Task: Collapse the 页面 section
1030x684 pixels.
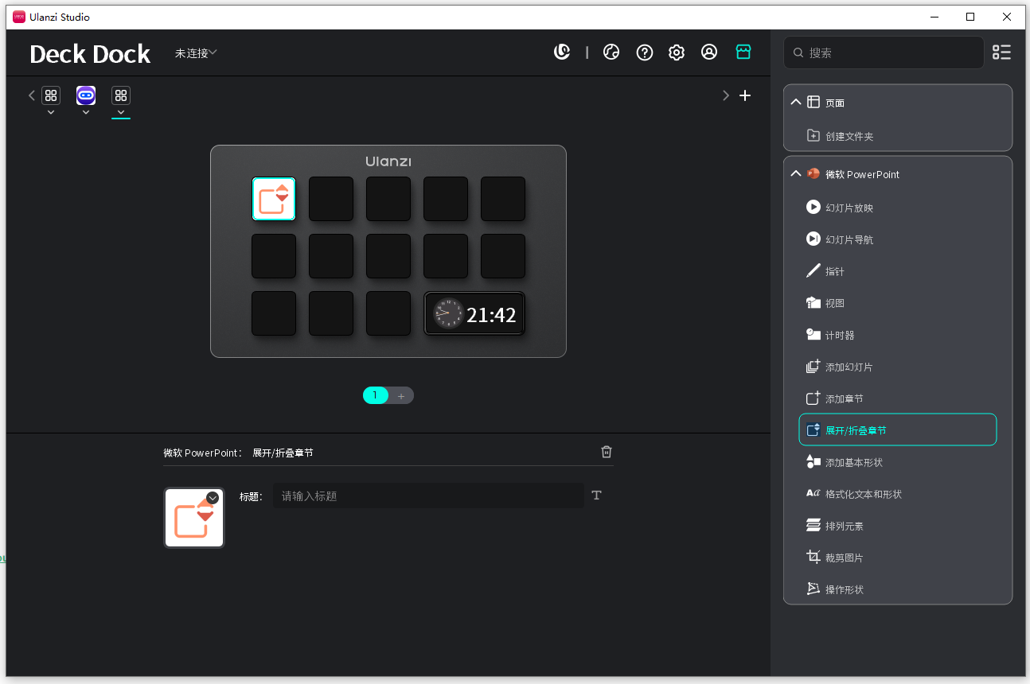Action: pyautogui.click(x=796, y=103)
